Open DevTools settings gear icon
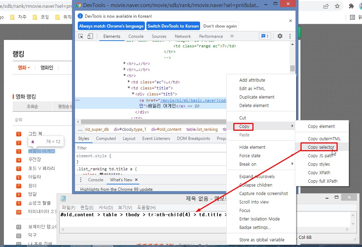This screenshot has height=247, width=362. [x=280, y=36]
